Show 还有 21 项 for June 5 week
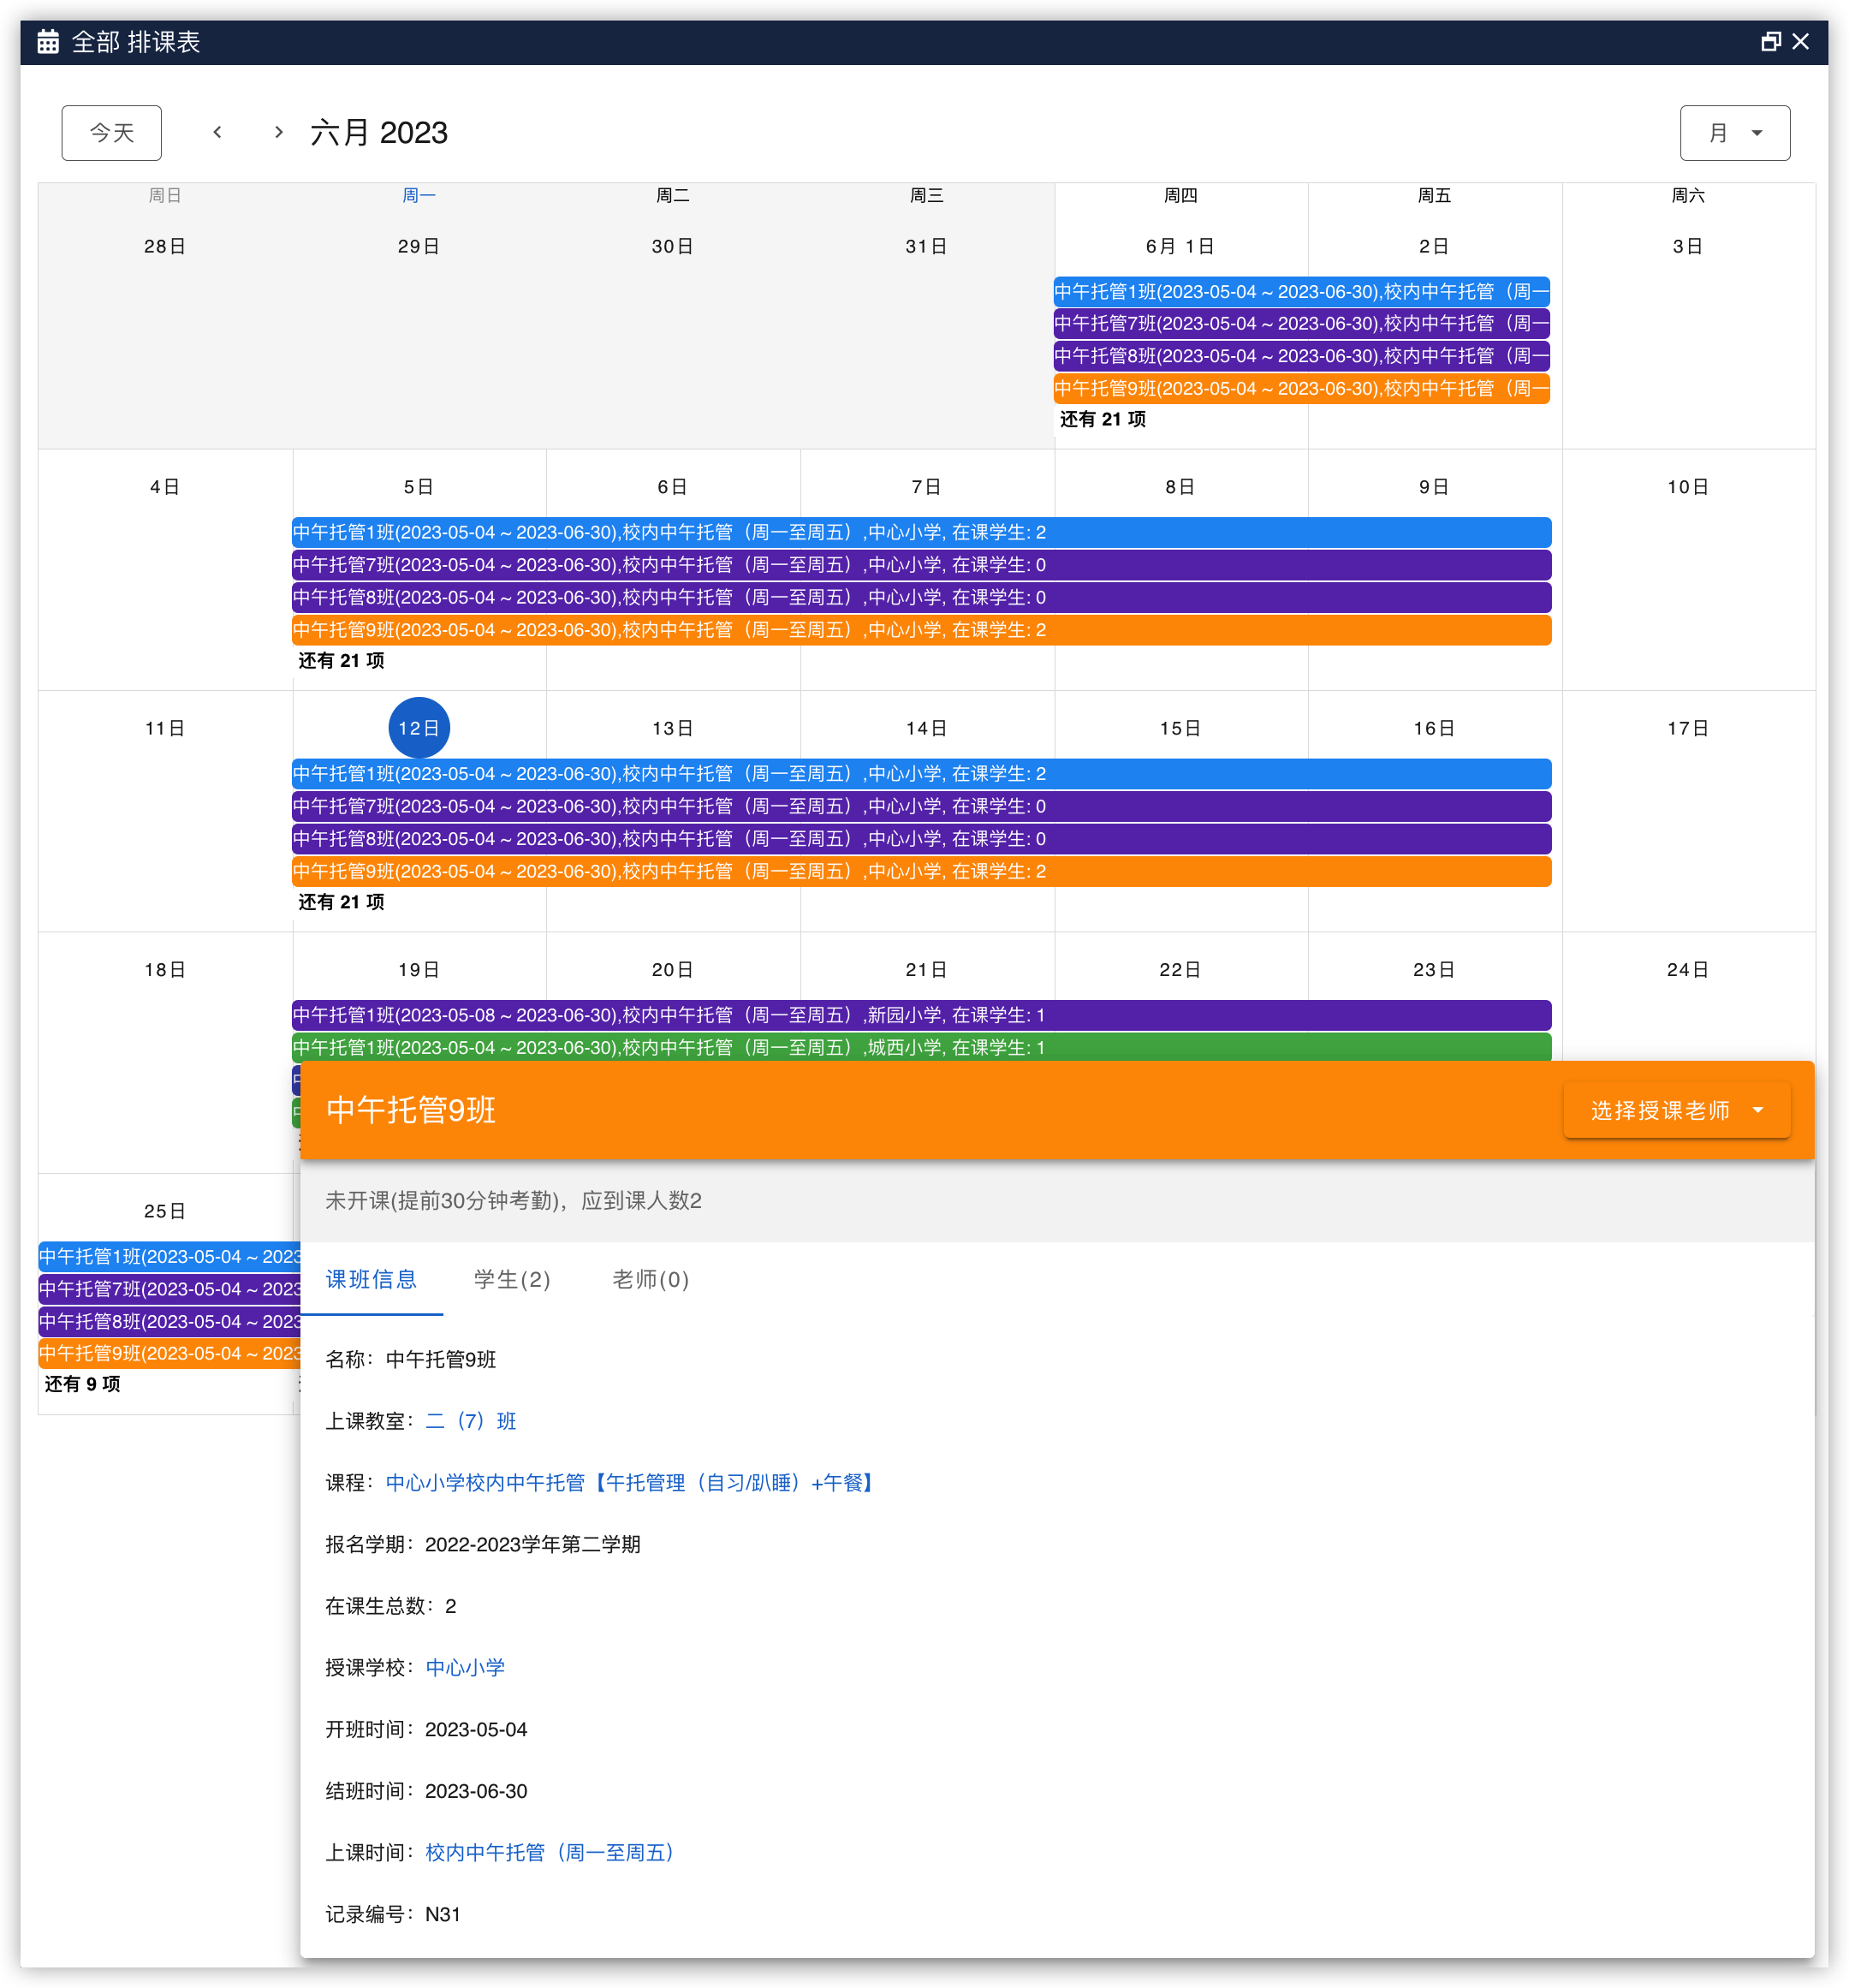Viewport: 1849px width, 1988px height. click(341, 661)
